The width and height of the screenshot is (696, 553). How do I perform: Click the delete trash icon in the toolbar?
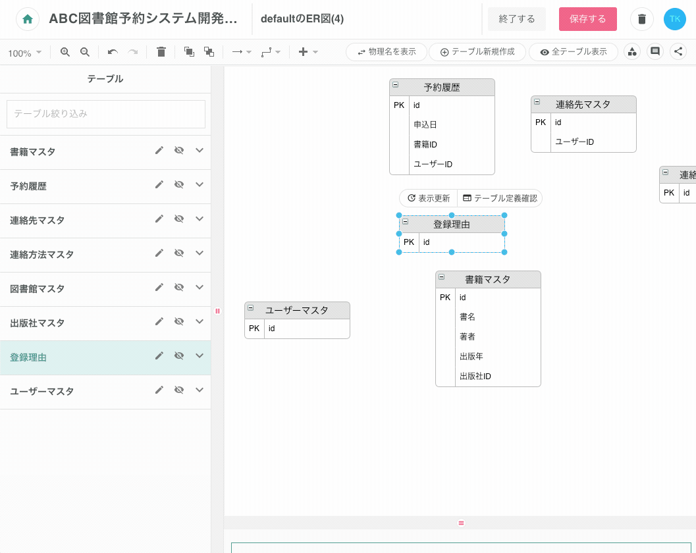[x=161, y=51]
